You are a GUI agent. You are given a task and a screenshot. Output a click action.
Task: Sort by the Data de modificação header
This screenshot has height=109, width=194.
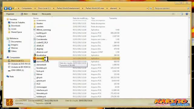point(81,18)
